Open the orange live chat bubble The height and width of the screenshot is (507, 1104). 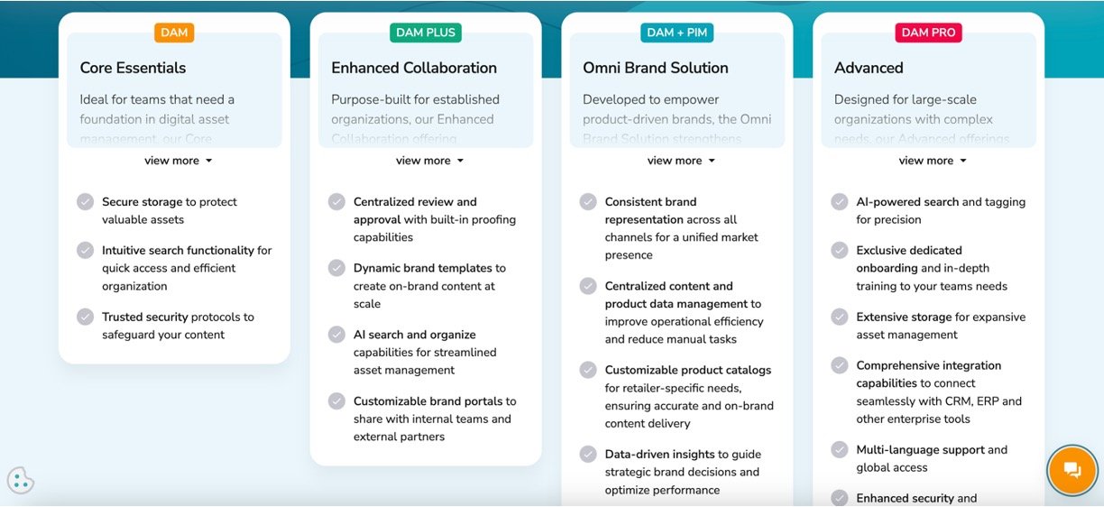pos(1072,470)
